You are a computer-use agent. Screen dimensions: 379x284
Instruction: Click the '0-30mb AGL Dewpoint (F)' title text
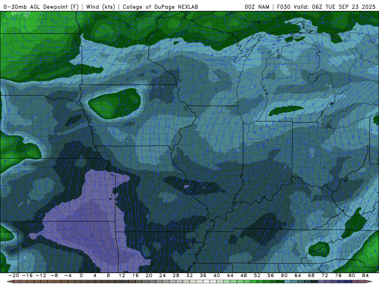click(x=41, y=7)
